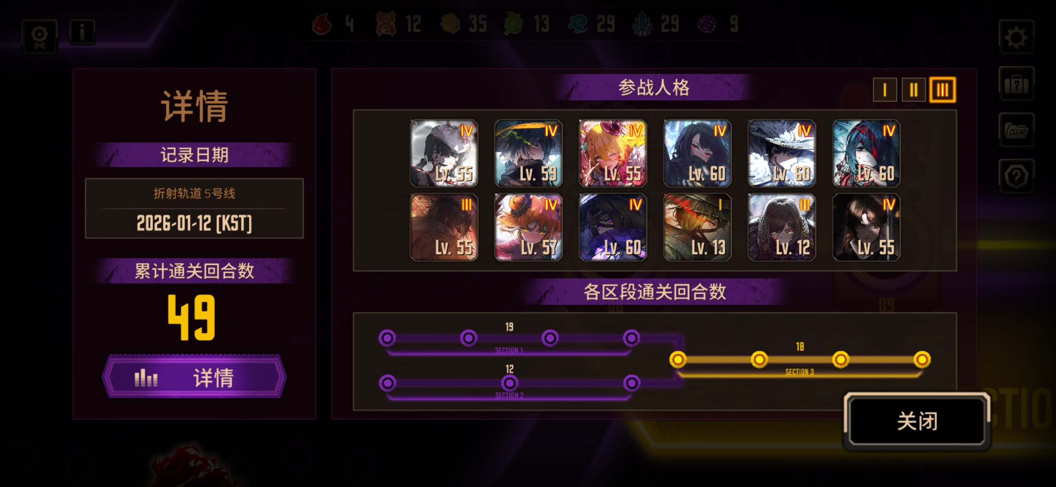Open the mystery luggage icon
The height and width of the screenshot is (487, 1056).
[1016, 84]
